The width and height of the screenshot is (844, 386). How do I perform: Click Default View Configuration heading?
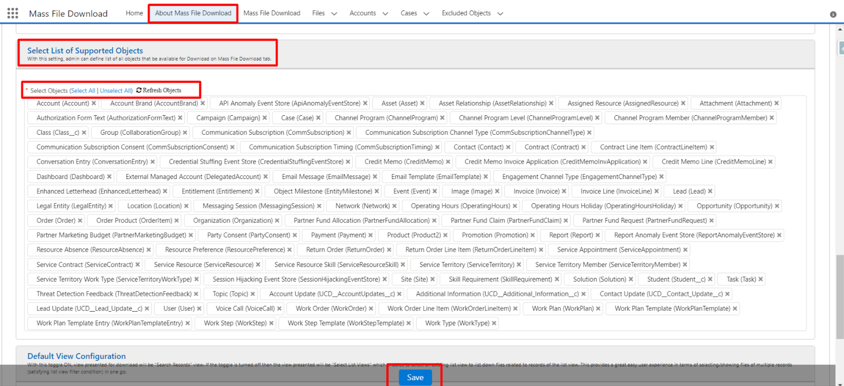click(x=76, y=356)
